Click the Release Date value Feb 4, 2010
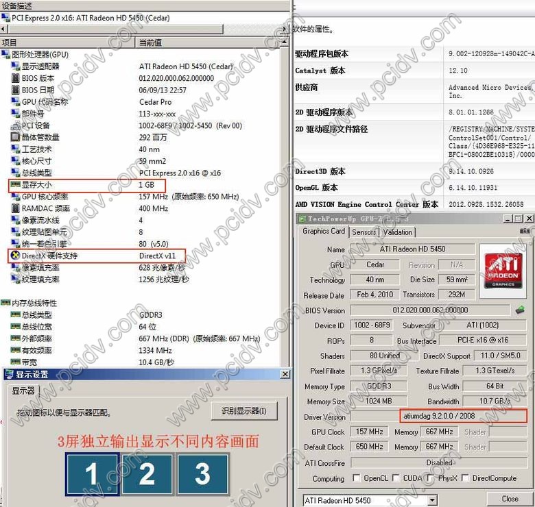 pos(375,295)
